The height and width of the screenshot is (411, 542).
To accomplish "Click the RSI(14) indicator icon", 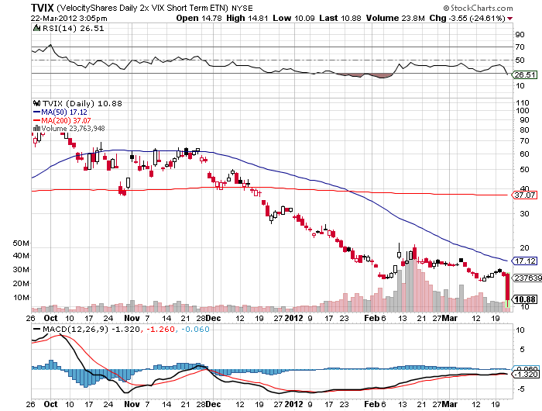I will [x=36, y=28].
